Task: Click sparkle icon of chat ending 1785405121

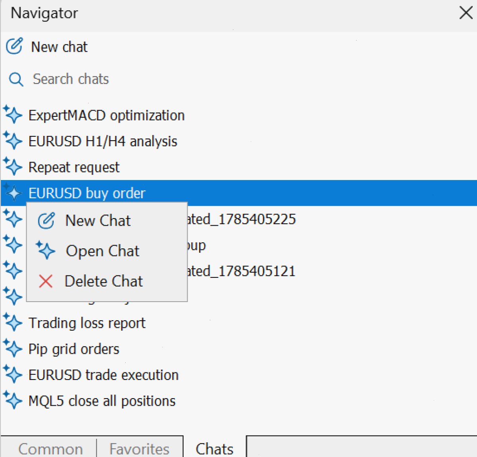Action: (13, 271)
